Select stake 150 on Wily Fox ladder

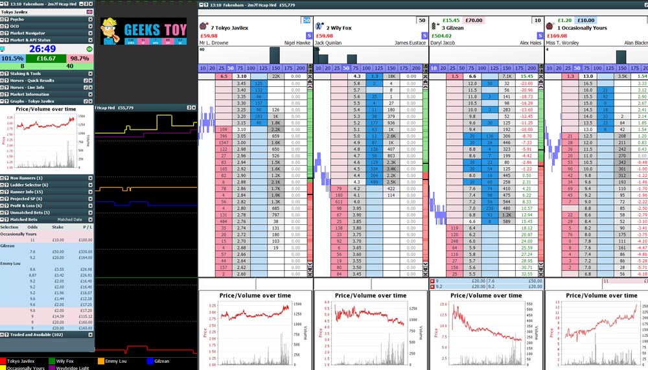click(x=391, y=68)
